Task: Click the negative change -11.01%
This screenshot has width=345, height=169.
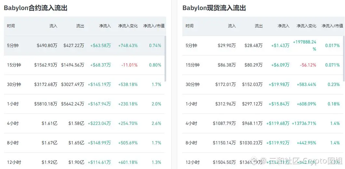Action: 129,65
